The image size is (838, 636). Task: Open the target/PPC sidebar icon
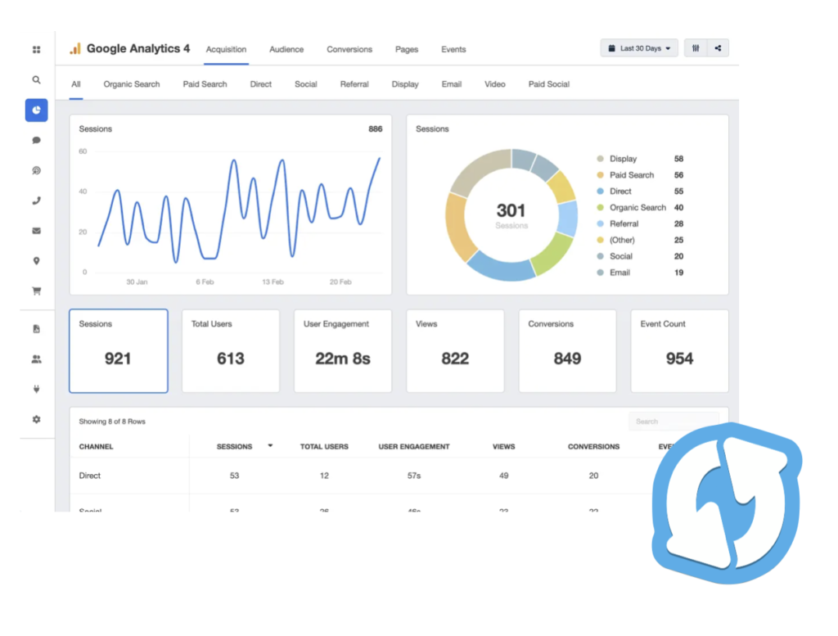pos(36,170)
